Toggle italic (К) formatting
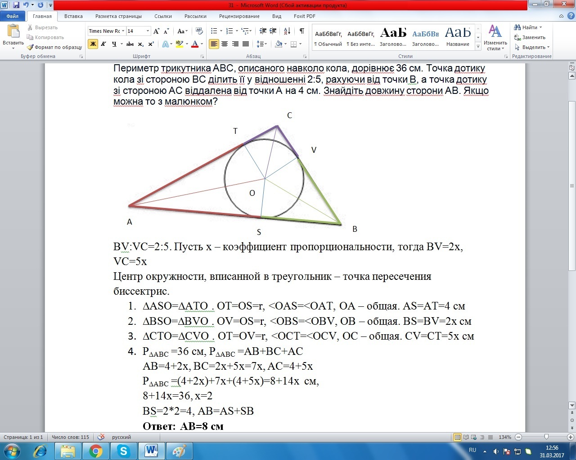This screenshot has height=460, width=576. click(103, 44)
